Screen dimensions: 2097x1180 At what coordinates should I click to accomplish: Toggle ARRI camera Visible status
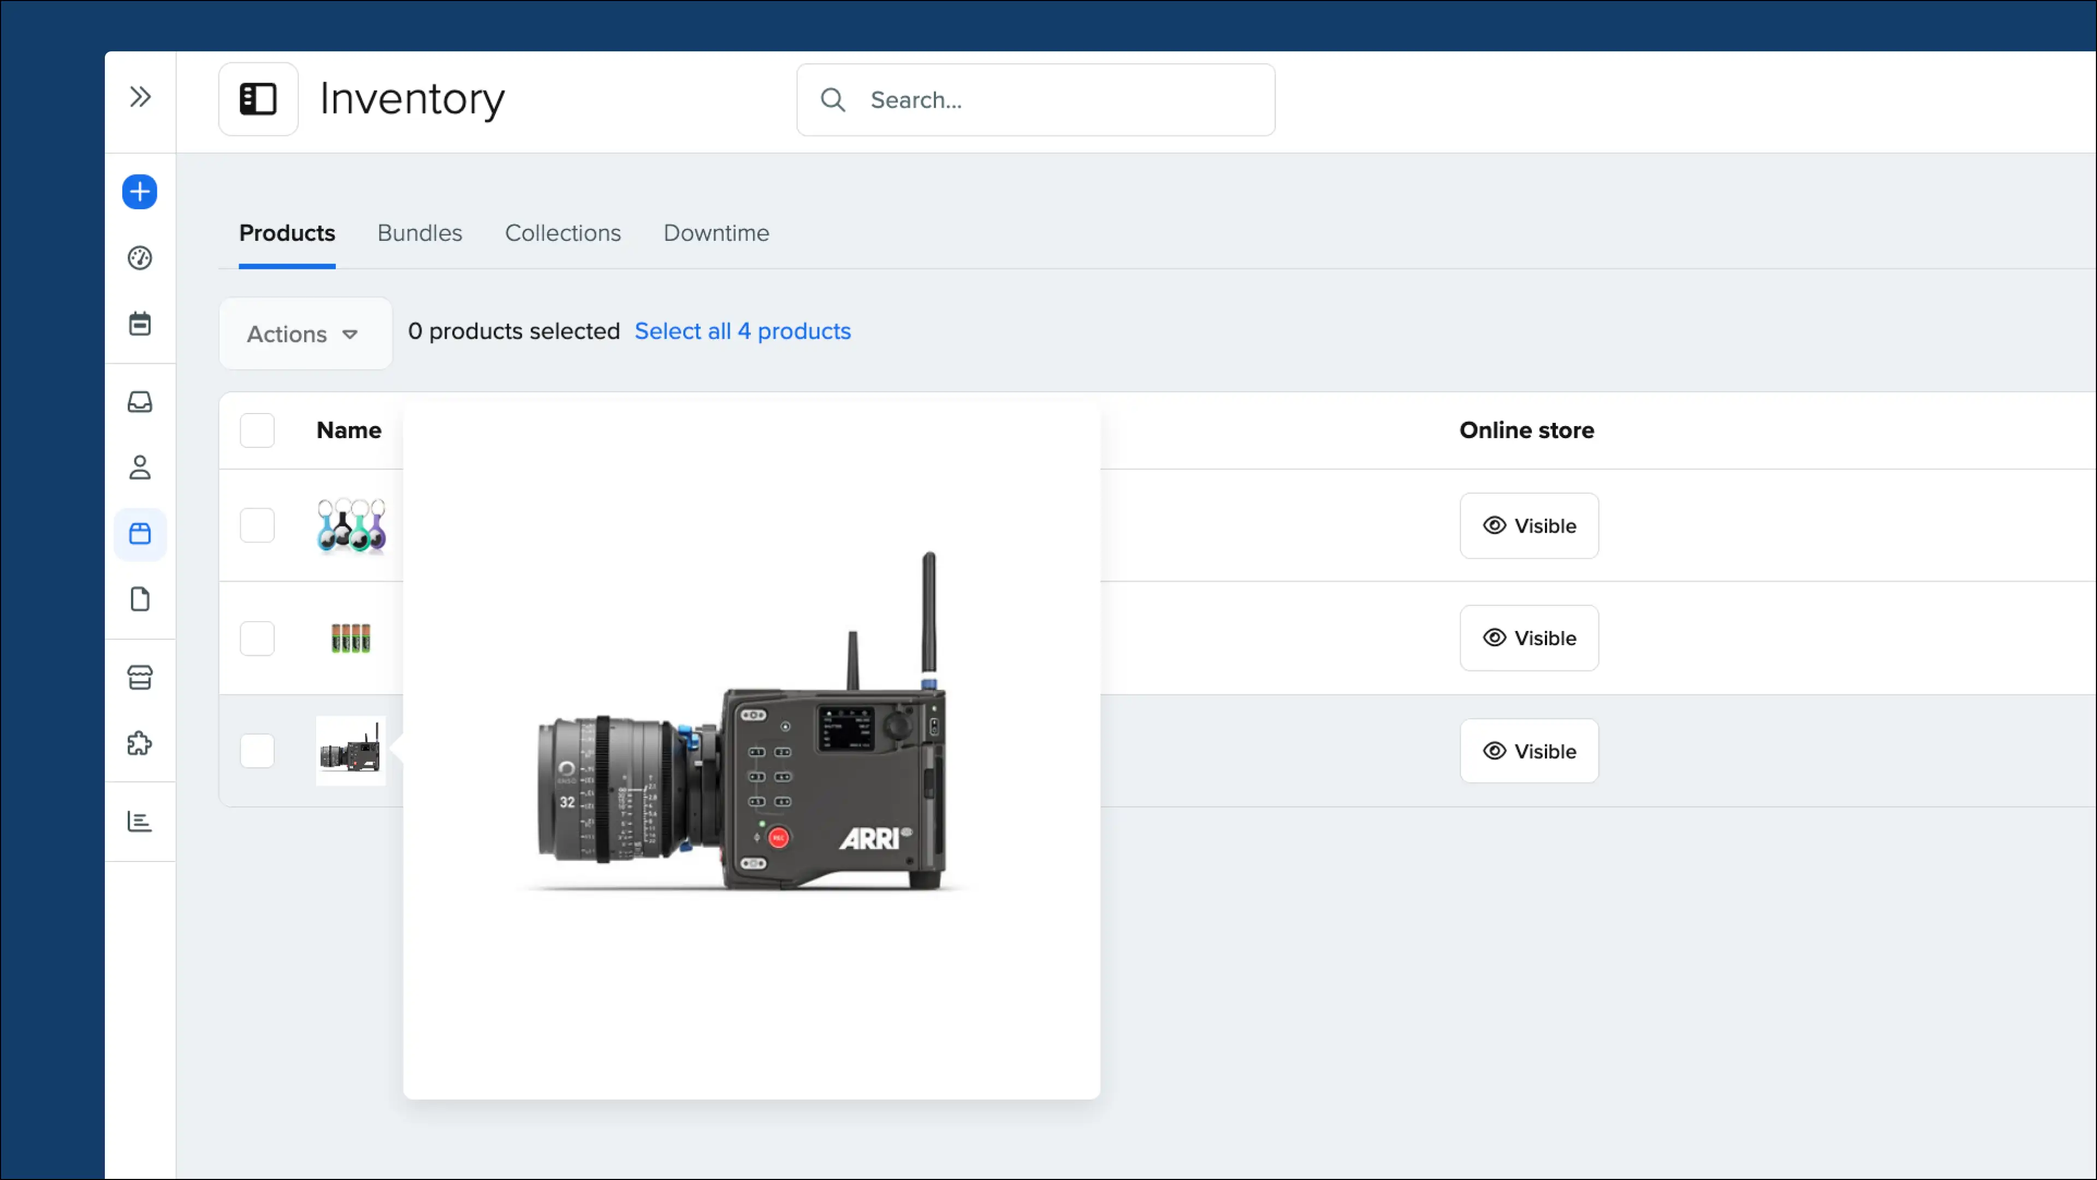tap(1529, 751)
